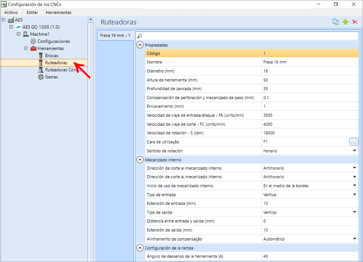Click the Cara de utilização value F1
The width and height of the screenshot is (363, 262).
pyautogui.click(x=305, y=142)
